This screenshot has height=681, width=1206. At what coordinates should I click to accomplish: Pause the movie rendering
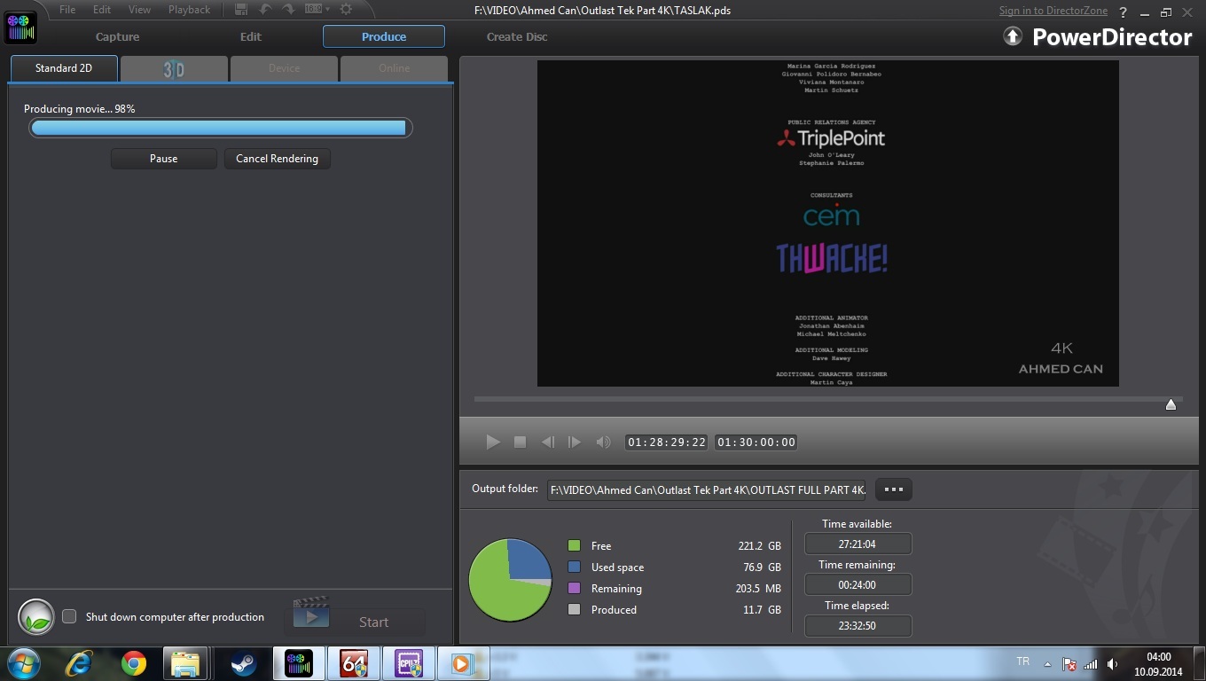[x=164, y=159]
